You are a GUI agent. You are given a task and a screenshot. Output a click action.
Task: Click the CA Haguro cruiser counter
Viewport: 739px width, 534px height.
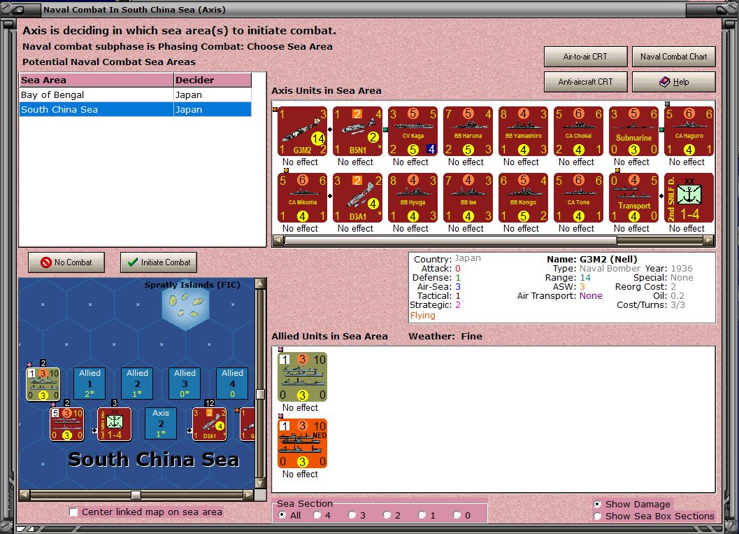(x=689, y=131)
